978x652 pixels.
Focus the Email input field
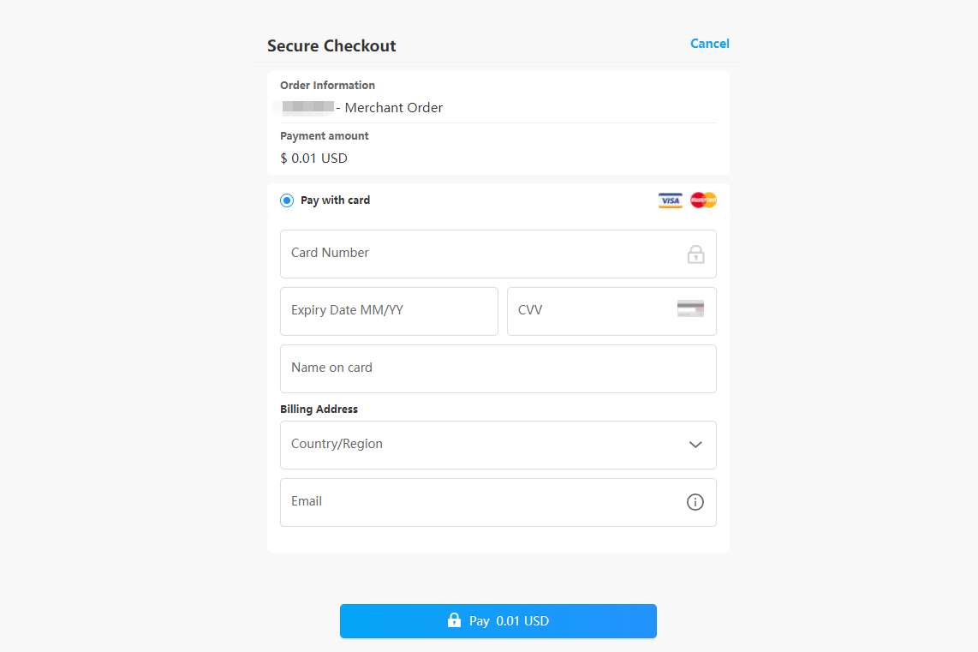[480, 502]
